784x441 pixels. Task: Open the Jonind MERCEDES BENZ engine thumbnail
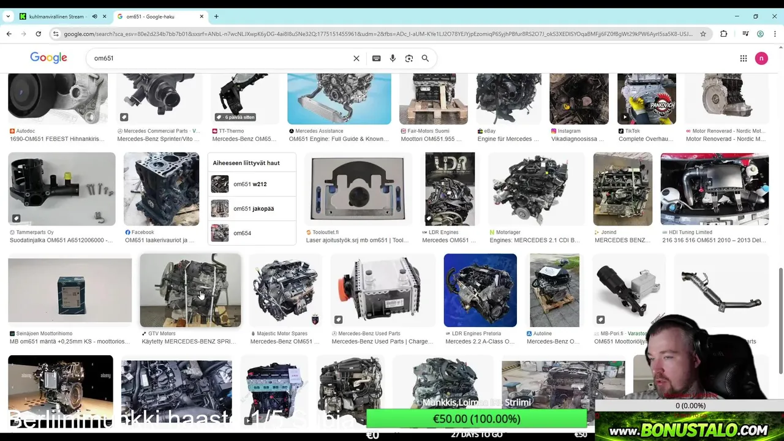tap(623, 189)
